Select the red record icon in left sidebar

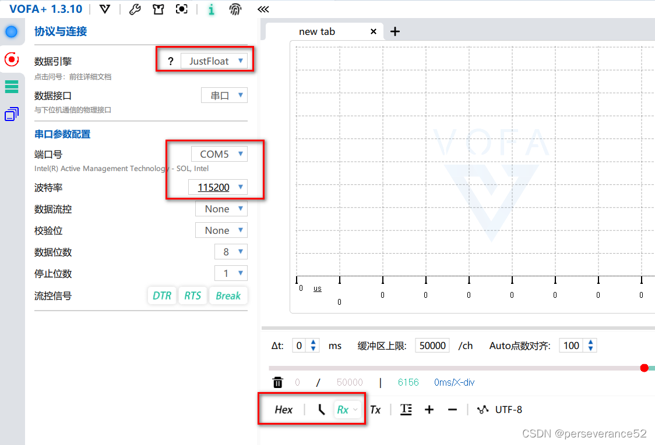point(12,59)
